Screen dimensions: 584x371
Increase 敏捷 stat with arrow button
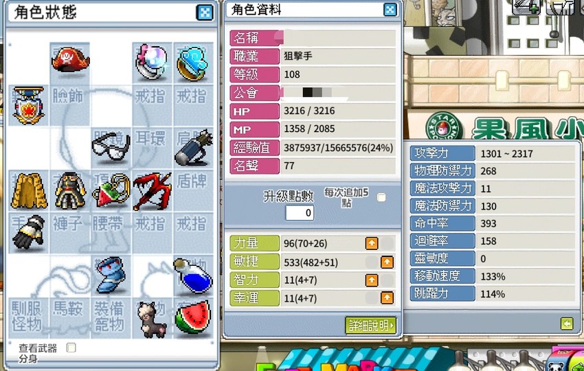[x=387, y=262]
